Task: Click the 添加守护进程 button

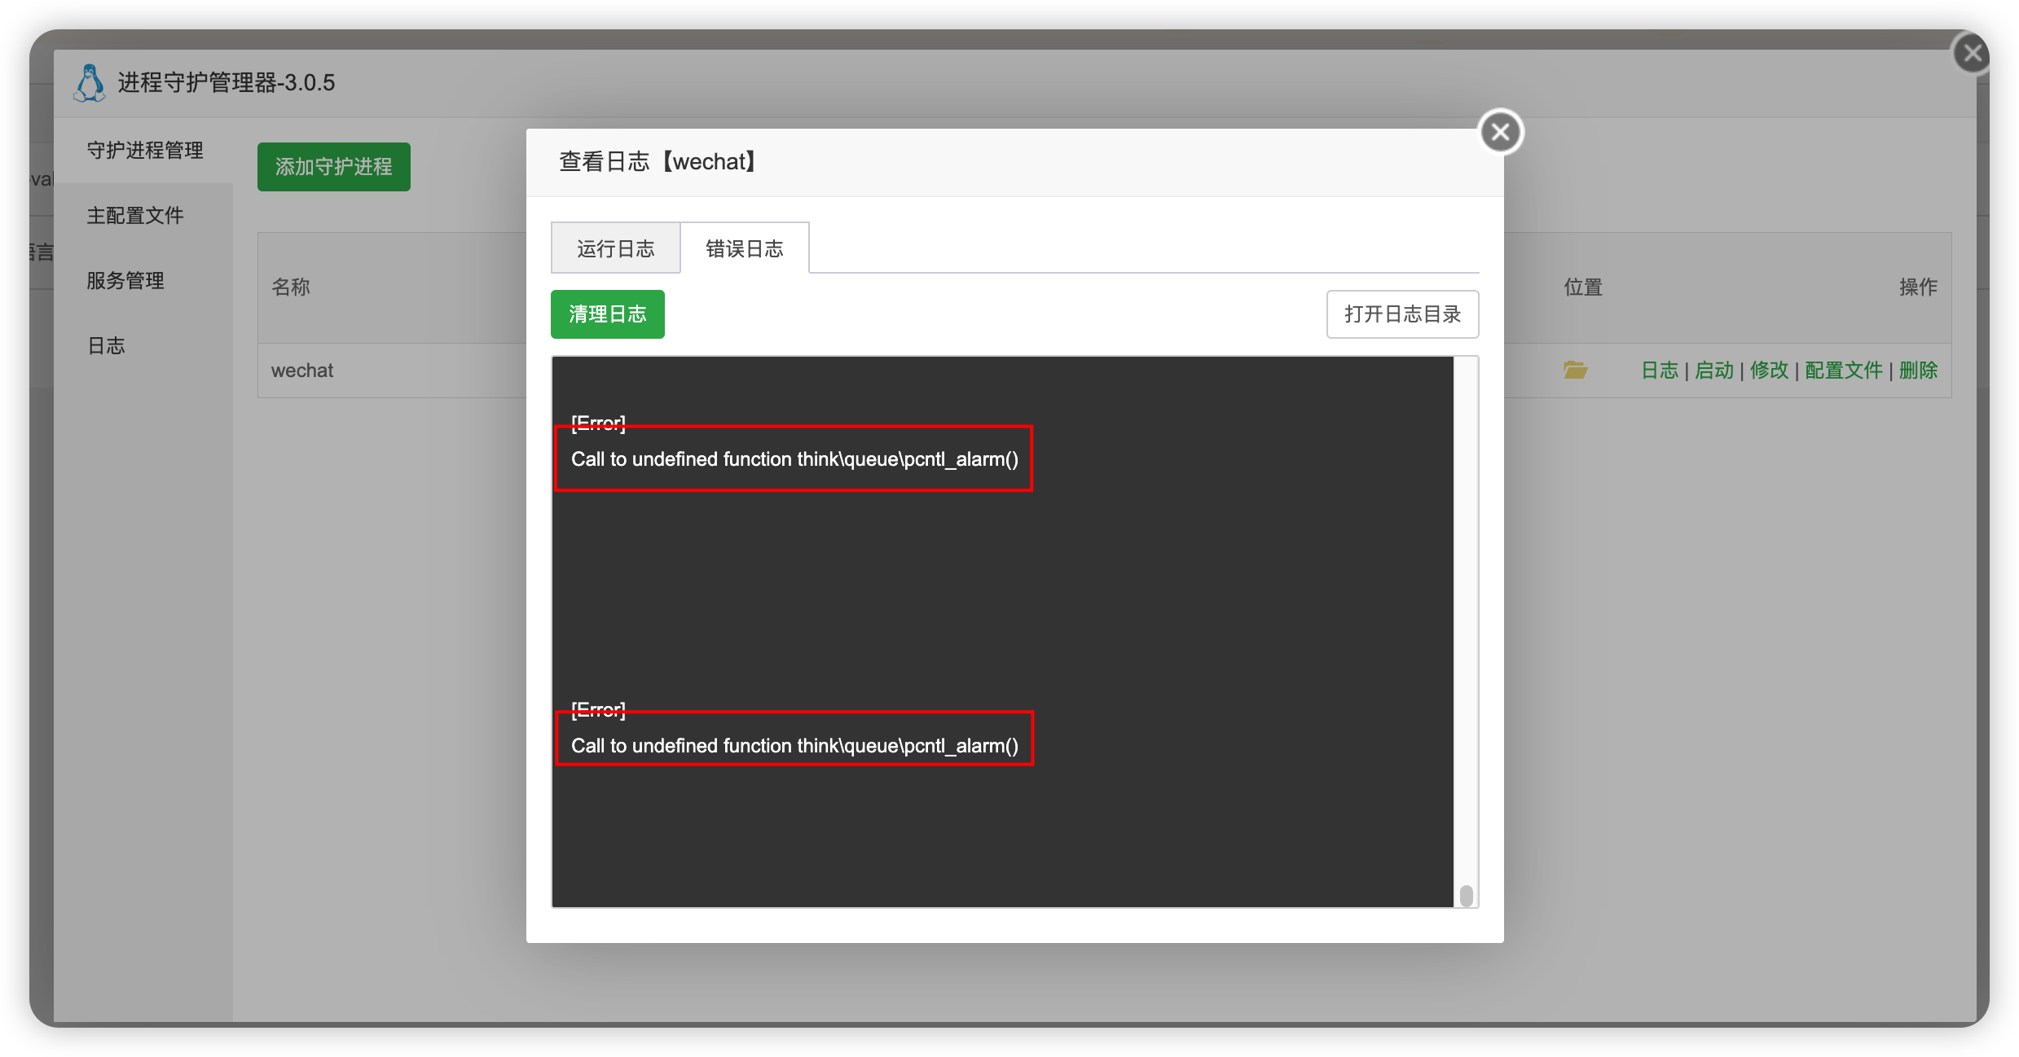Action: (x=333, y=167)
